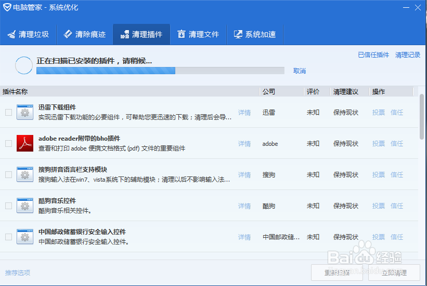Open the 清理垃圾 tab
This screenshot has height=286, width=427.
click(28, 34)
